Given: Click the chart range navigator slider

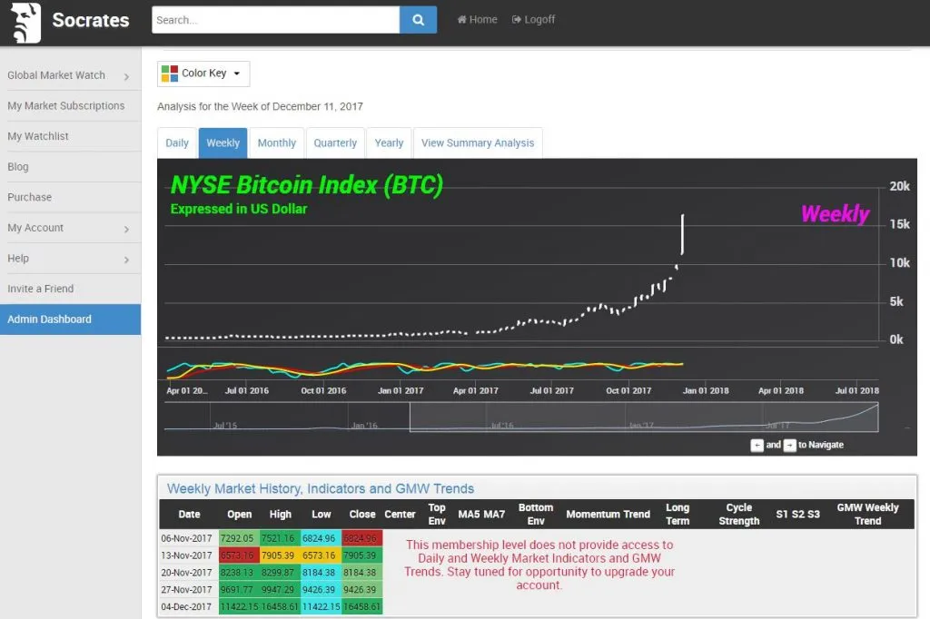Looking at the screenshot, I should click(x=645, y=417).
